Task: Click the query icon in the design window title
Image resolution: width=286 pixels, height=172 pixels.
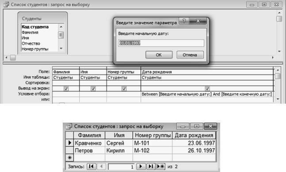Action: point(6,4)
